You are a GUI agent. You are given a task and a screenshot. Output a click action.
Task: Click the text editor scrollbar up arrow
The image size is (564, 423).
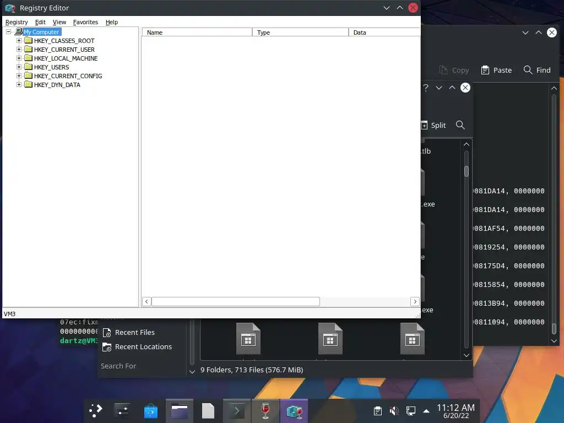pos(554,88)
